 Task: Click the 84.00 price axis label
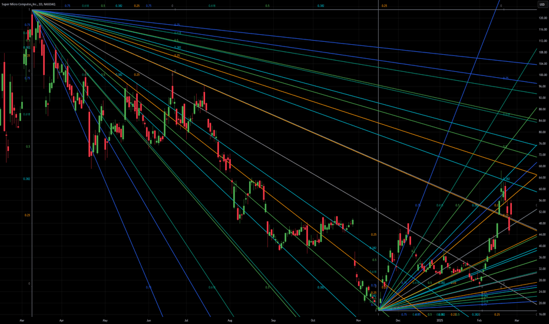pos(543,121)
